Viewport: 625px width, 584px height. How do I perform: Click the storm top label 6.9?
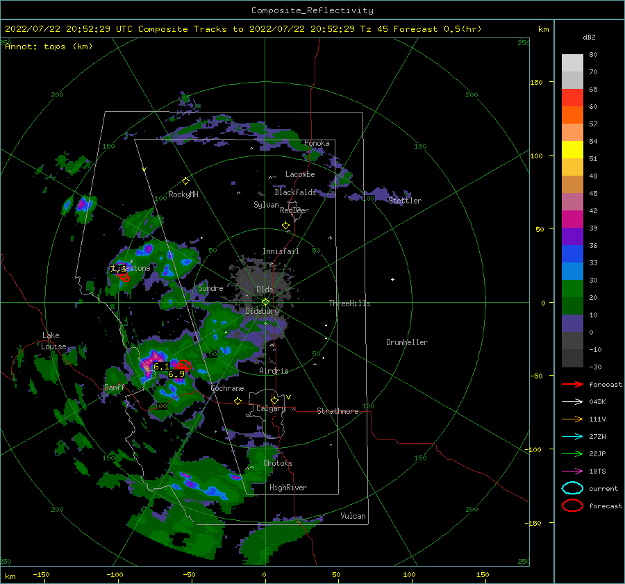176,374
